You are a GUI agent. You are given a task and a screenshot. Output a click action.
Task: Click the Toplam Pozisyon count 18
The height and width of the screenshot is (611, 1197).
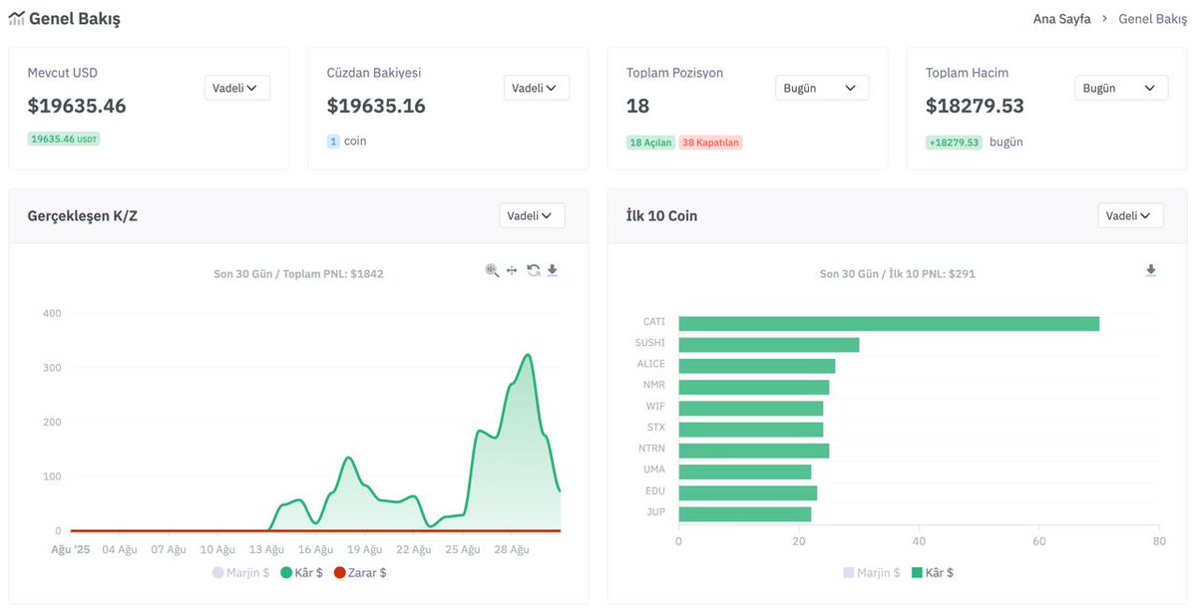tap(638, 106)
